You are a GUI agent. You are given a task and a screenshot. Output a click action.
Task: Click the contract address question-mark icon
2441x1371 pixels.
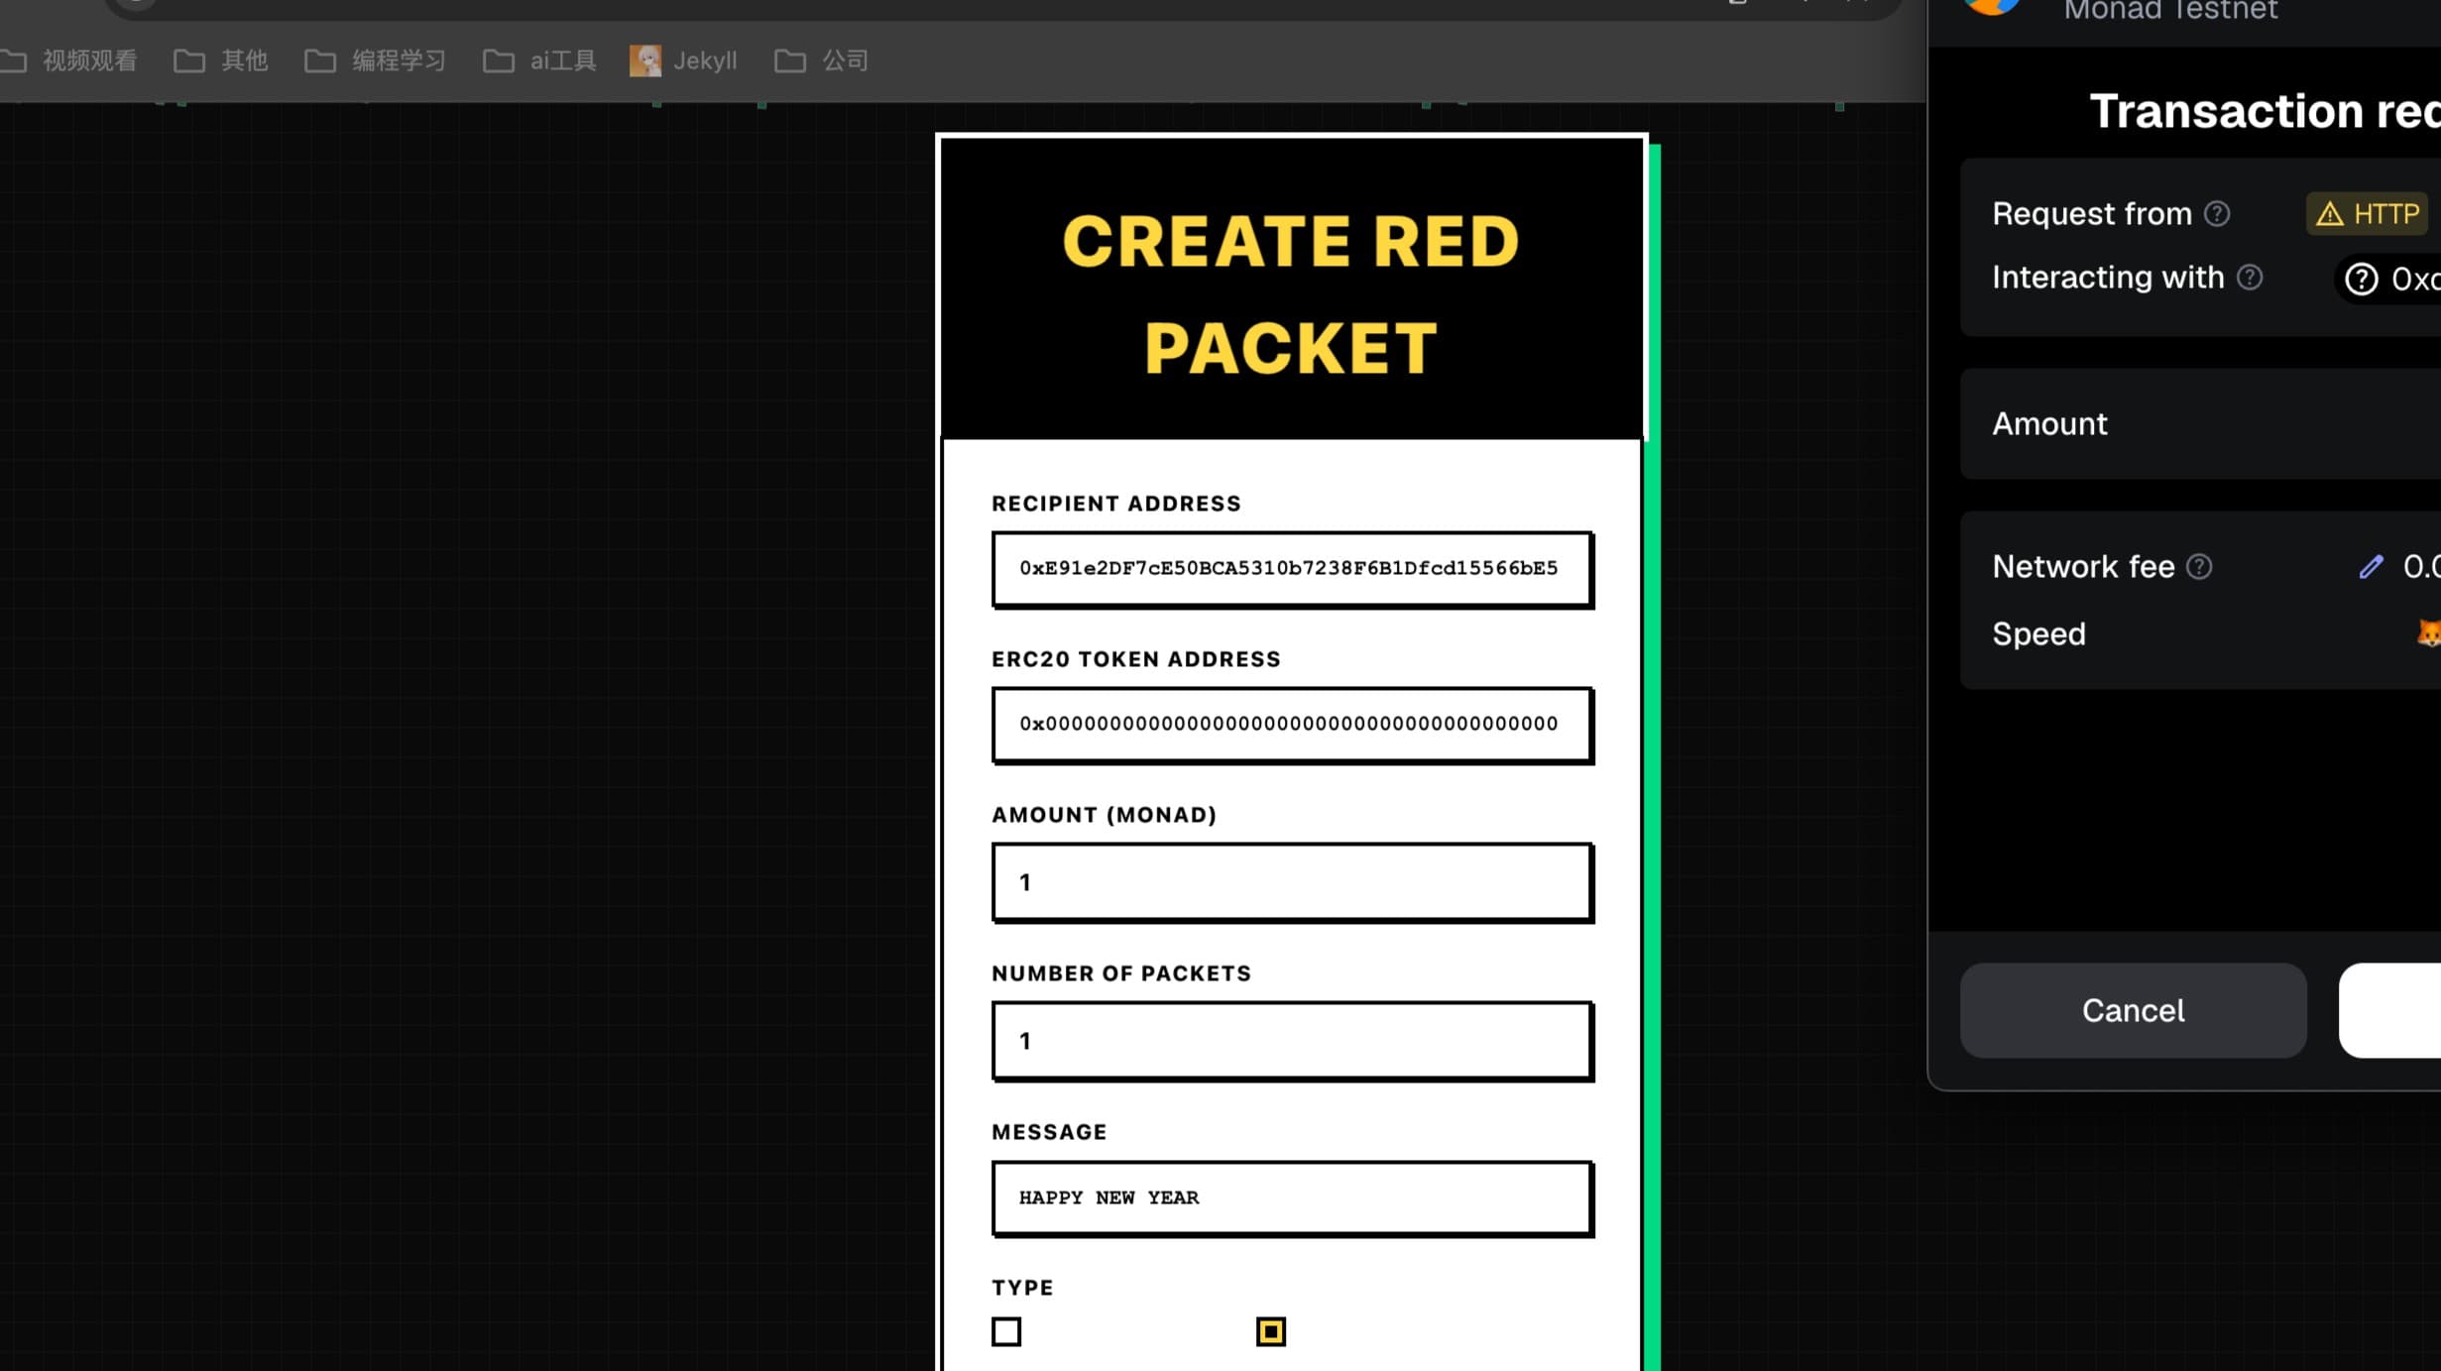point(2361,280)
